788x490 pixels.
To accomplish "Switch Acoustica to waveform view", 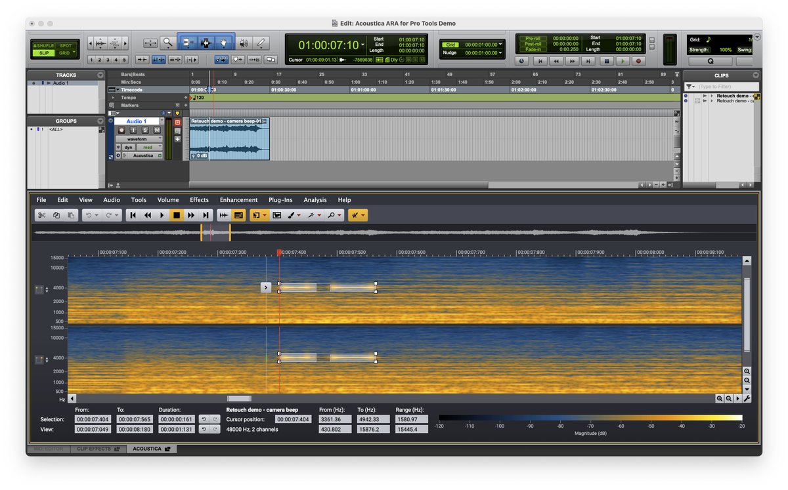I will (x=224, y=214).
